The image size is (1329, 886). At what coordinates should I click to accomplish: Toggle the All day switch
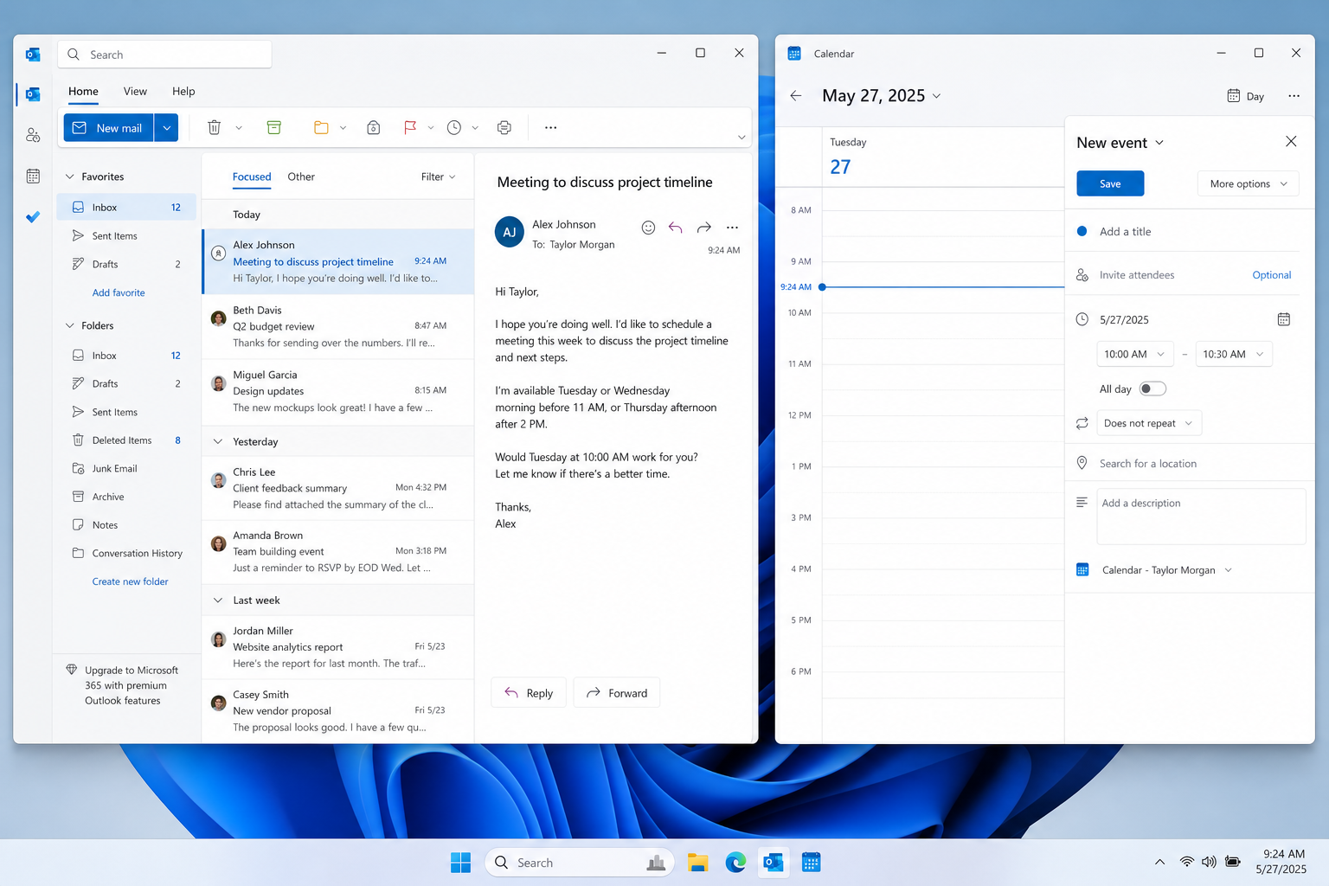tap(1152, 388)
